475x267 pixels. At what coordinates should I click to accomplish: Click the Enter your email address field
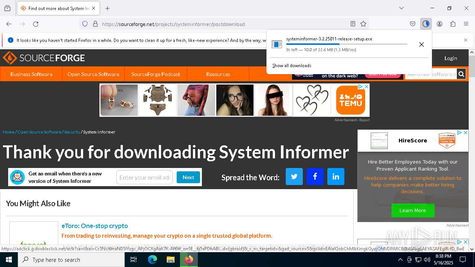pos(144,177)
